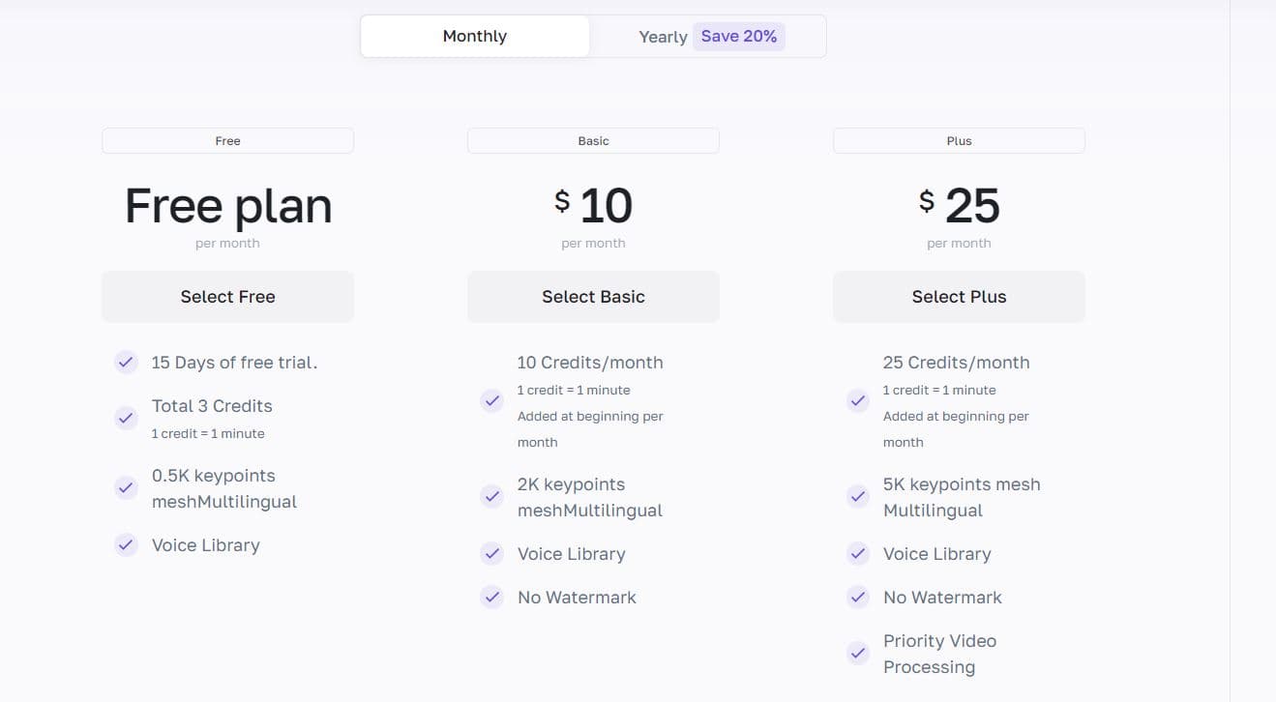Click the 'Select Basic' button
Image resolution: width=1276 pixels, height=702 pixels.
click(593, 296)
